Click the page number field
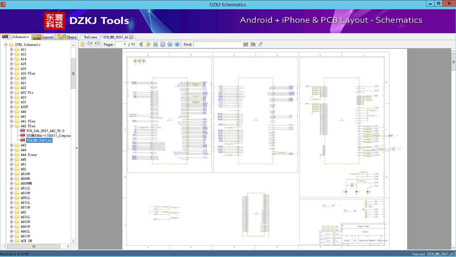The height and width of the screenshot is (257, 456). click(x=121, y=44)
